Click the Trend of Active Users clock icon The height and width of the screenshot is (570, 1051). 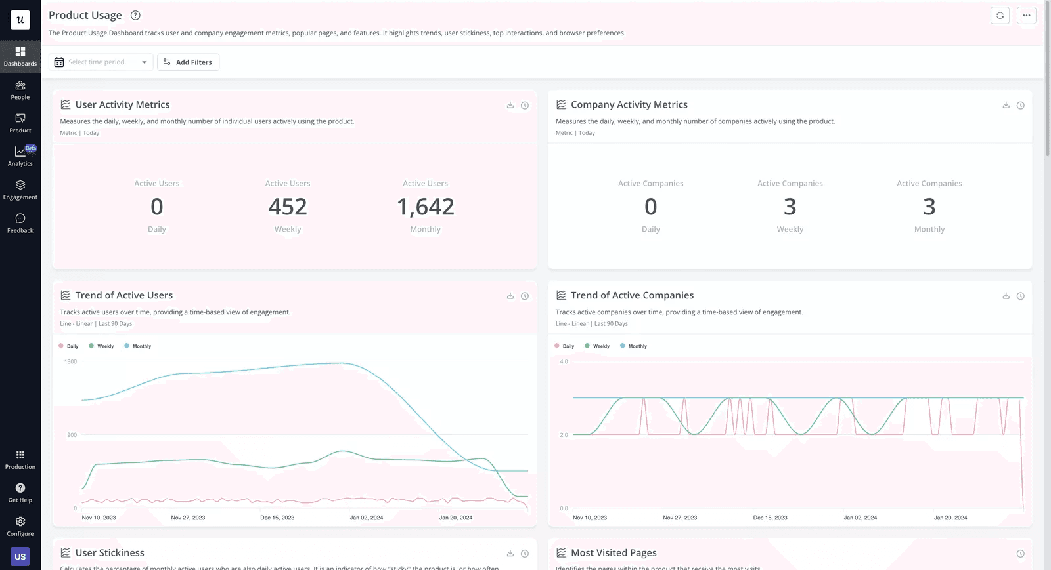(x=525, y=296)
